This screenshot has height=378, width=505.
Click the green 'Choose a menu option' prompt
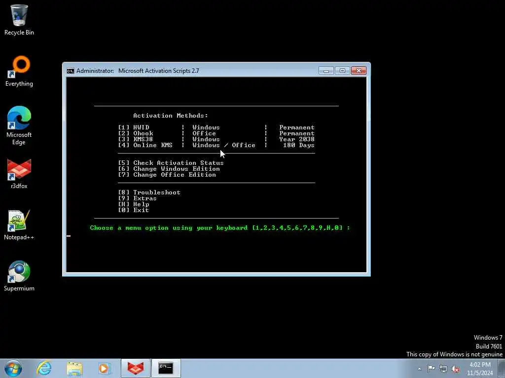click(x=220, y=227)
